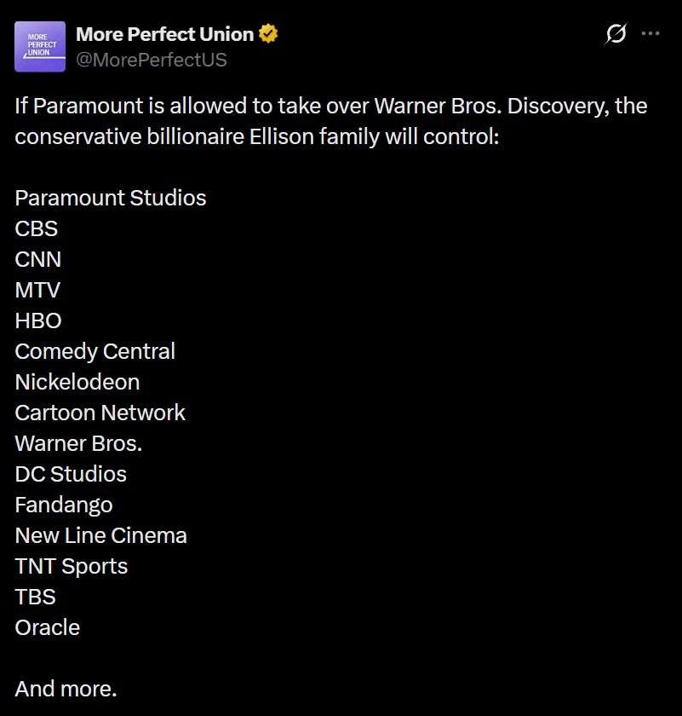Open the three-dot more options menu
Viewport: 682px width, 716px height.
pyautogui.click(x=650, y=34)
